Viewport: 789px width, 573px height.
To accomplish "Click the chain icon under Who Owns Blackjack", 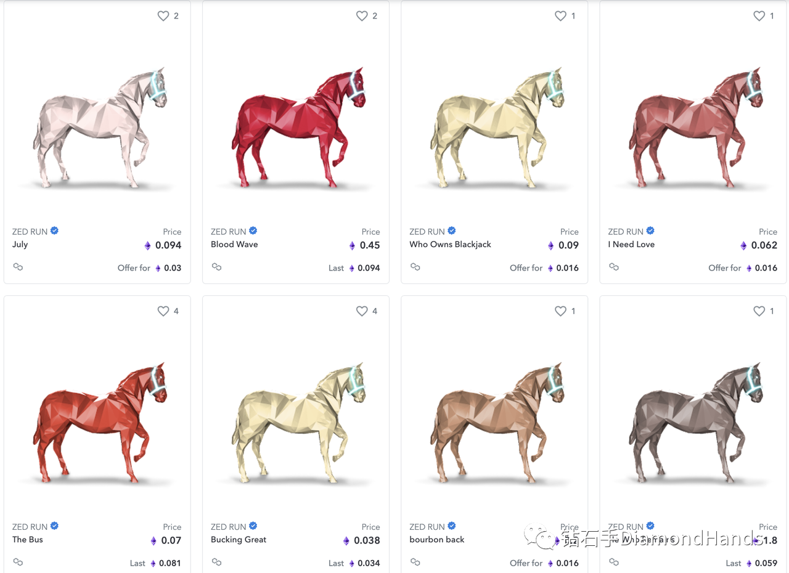I will click(x=415, y=267).
